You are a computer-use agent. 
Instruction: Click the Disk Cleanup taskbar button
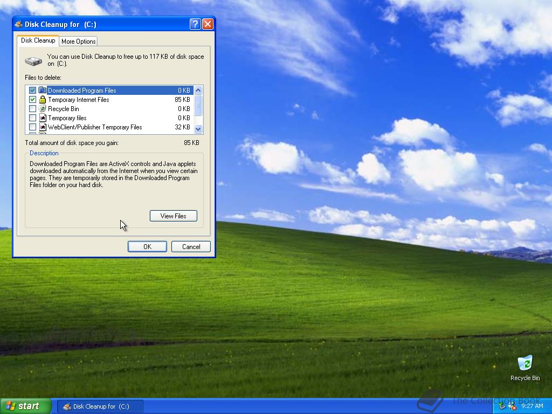pyautogui.click(x=100, y=406)
